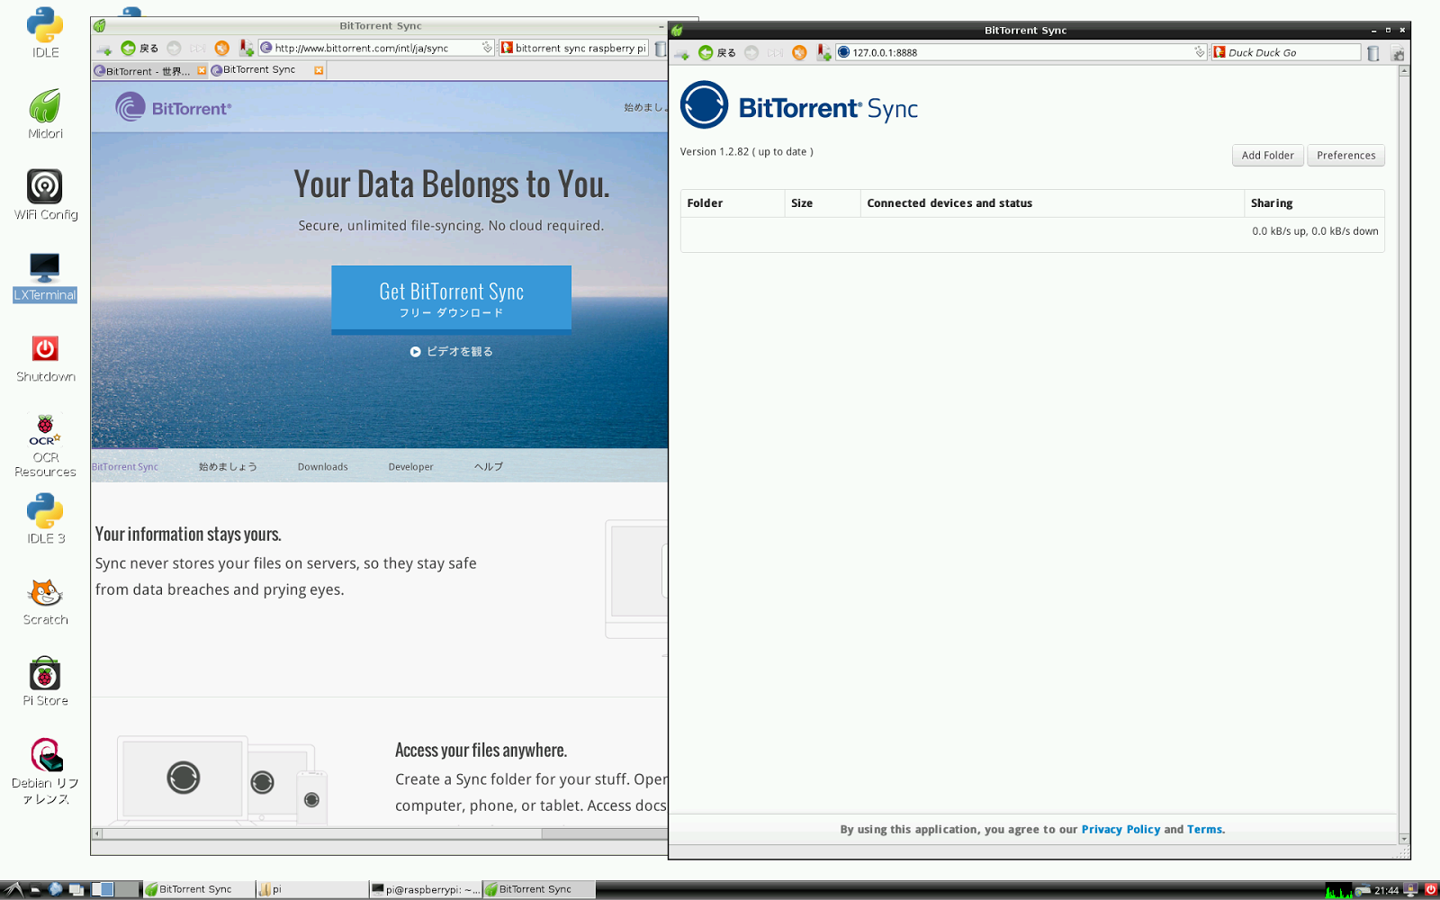Open the settings menu icon in 127.0.0.1 window
This screenshot has height=900, width=1440.
pyautogui.click(x=1398, y=54)
